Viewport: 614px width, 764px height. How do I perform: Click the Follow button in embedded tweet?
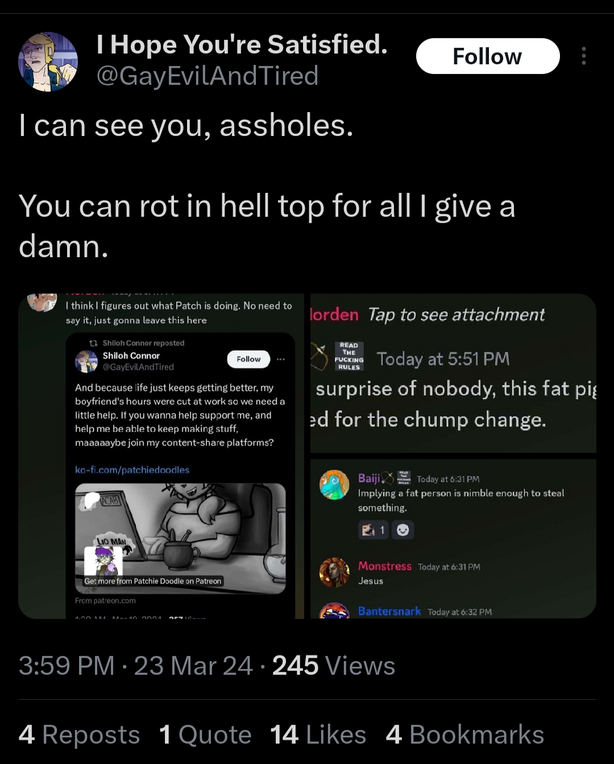click(x=248, y=359)
